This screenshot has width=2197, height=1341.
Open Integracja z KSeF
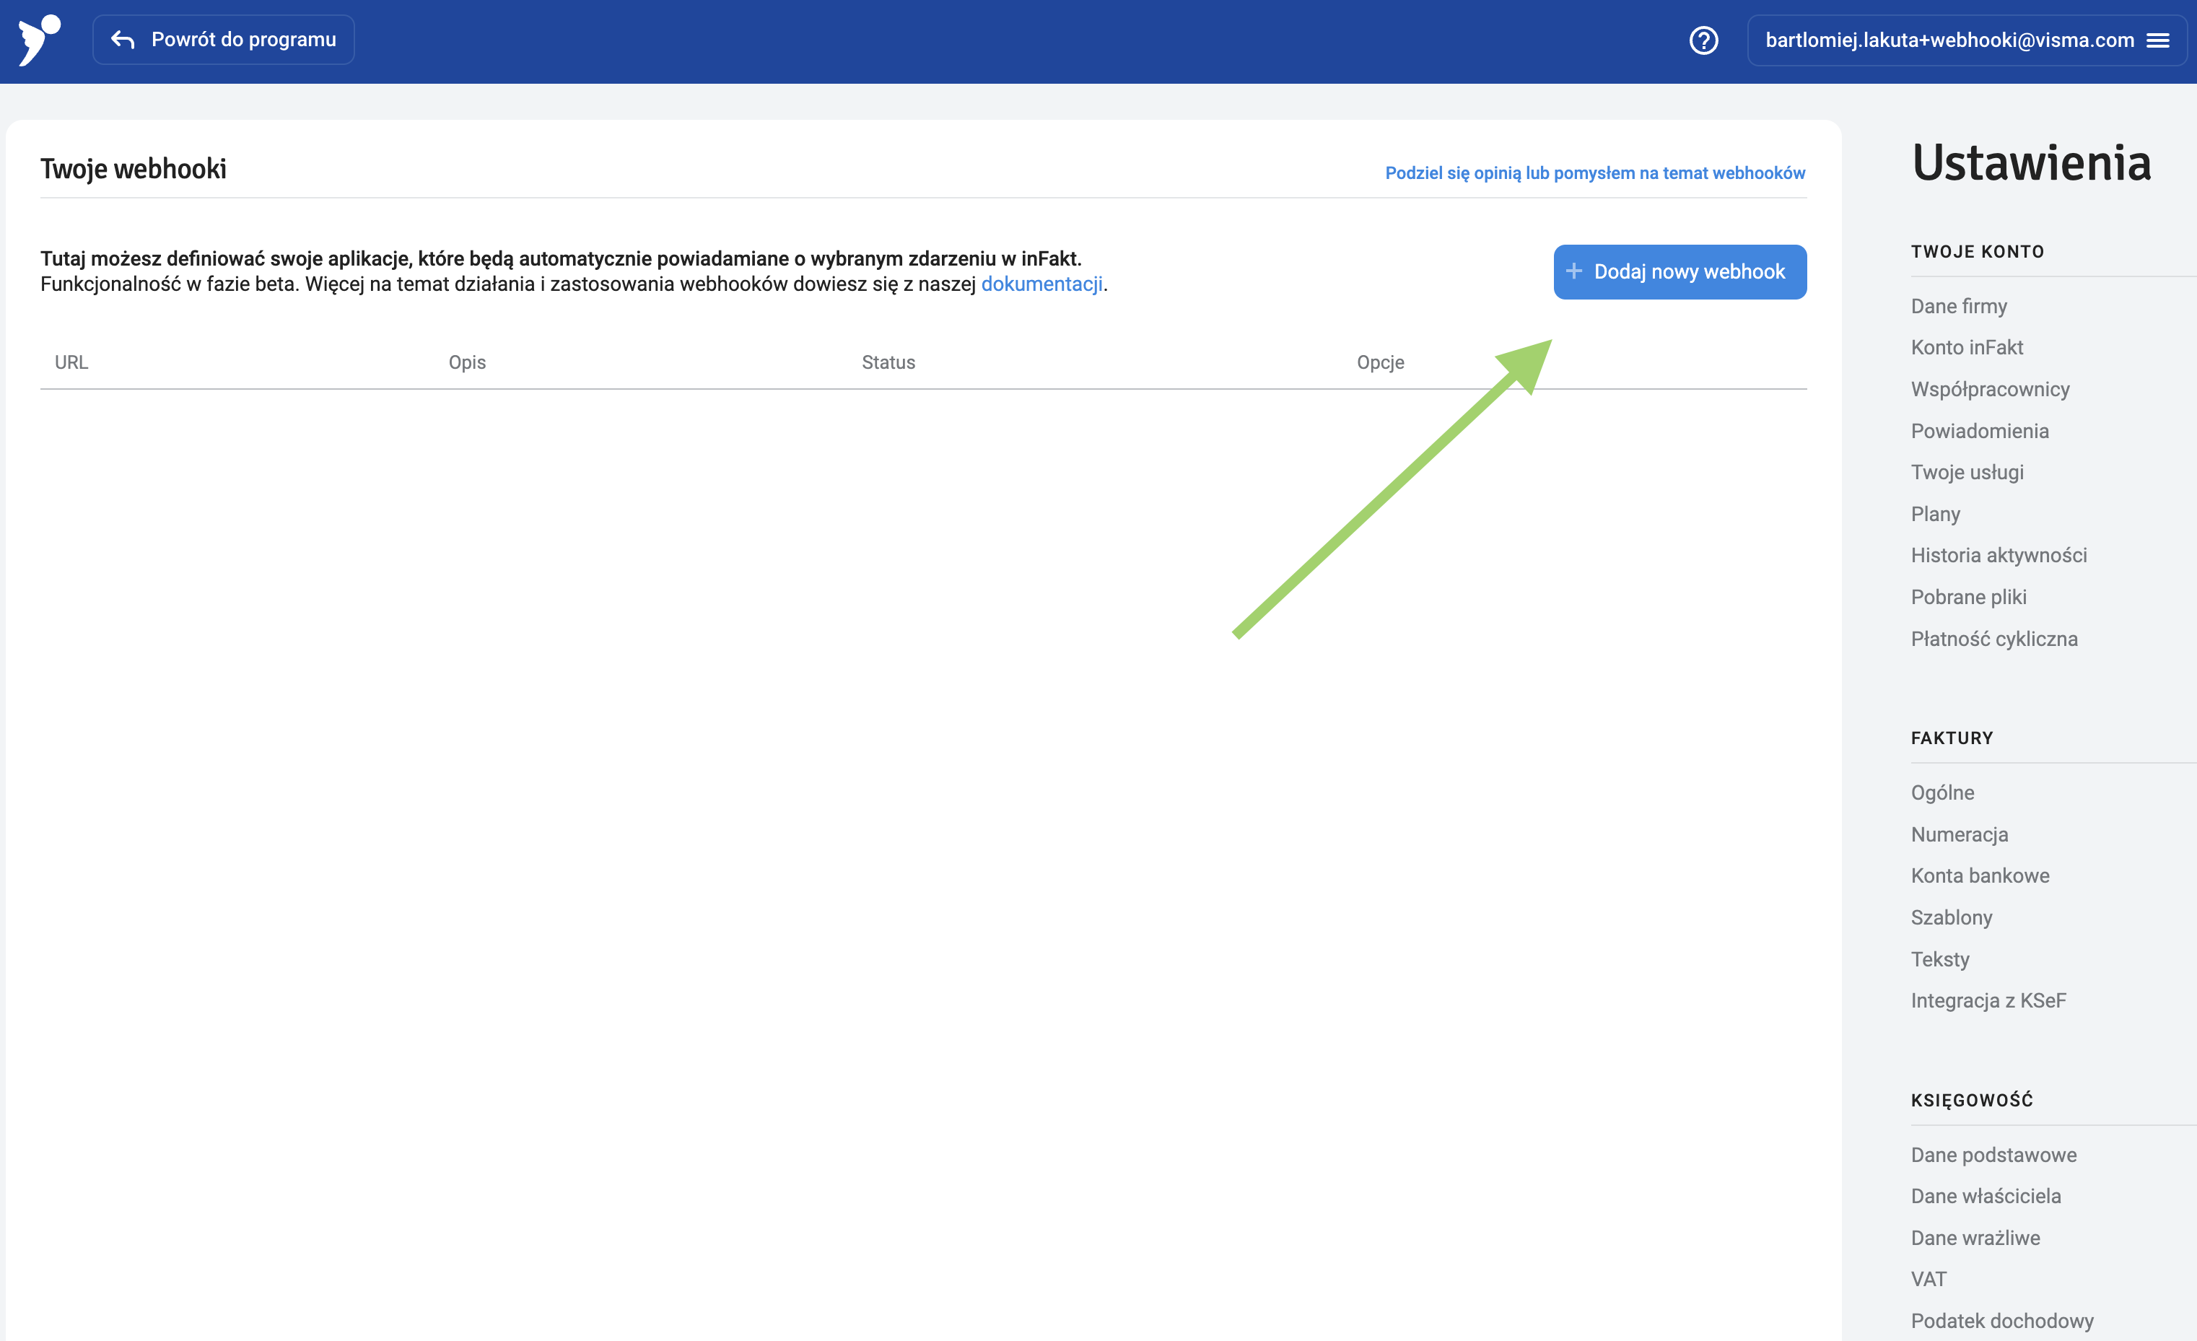[1988, 1000]
